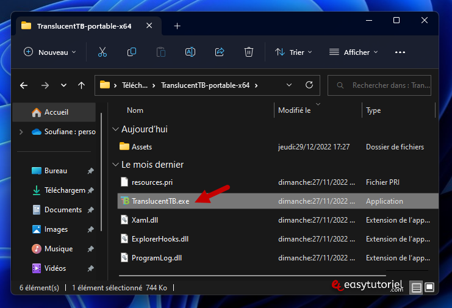452x308 pixels.
Task: Click the folder icon in address bar
Action: coord(105,85)
